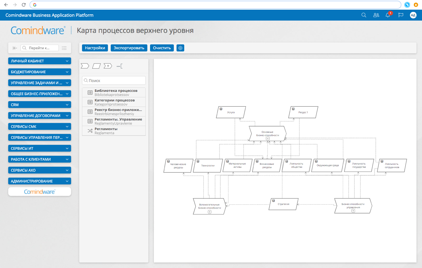Click the navigation list view icon

pos(64,48)
